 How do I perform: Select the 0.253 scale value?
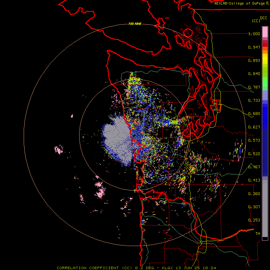pyautogui.click(x=254, y=220)
